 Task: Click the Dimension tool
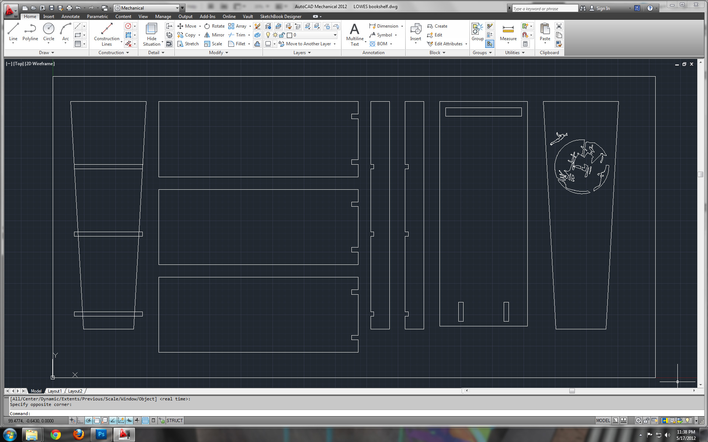click(384, 26)
